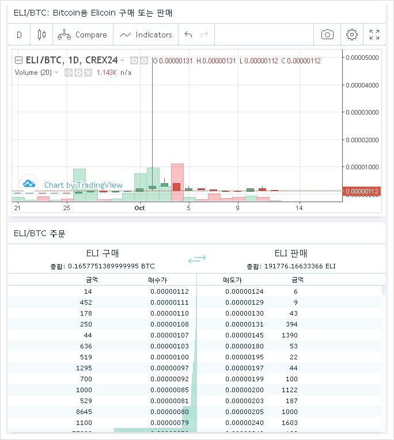Image resolution: width=394 pixels, height=440 pixels.
Task: Select sell order at price 0.00000205
Action: [289, 412]
